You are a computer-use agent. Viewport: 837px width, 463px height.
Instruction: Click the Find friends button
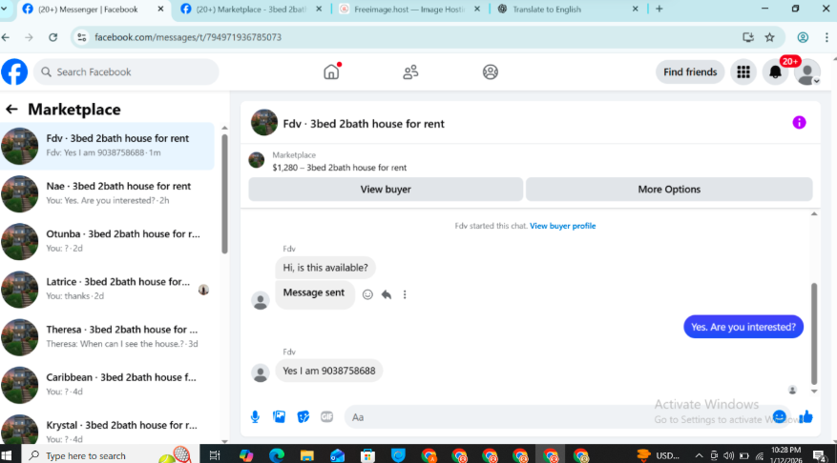(690, 72)
